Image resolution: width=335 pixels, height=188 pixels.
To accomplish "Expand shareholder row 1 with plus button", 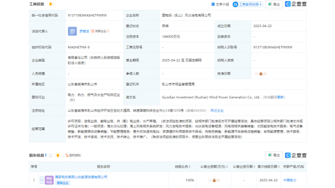I will 41,180.
